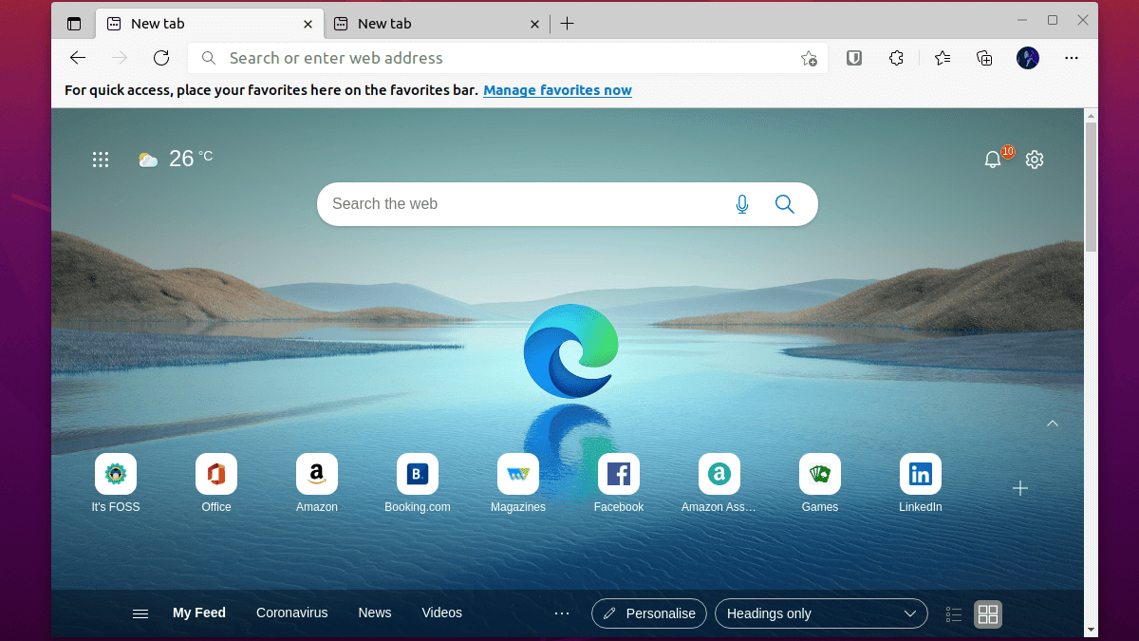Switch feed to list view
The width and height of the screenshot is (1139, 641).
tap(954, 614)
